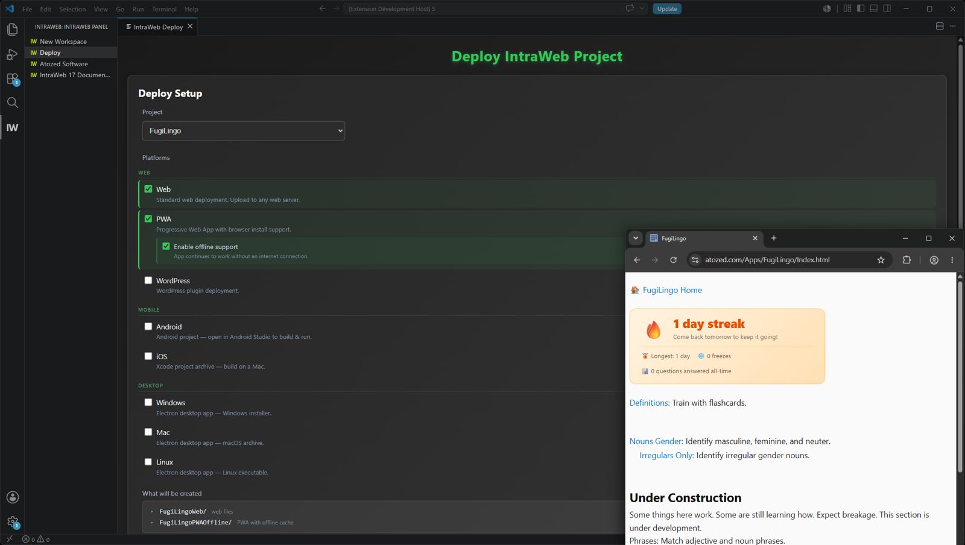Go back with the VS Code navigation arrow
Image resolution: width=965 pixels, height=545 pixels.
coord(323,8)
